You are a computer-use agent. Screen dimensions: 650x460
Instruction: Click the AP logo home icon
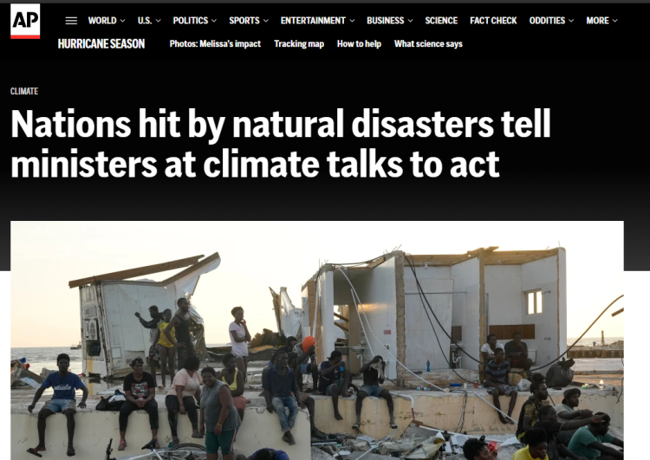[25, 21]
